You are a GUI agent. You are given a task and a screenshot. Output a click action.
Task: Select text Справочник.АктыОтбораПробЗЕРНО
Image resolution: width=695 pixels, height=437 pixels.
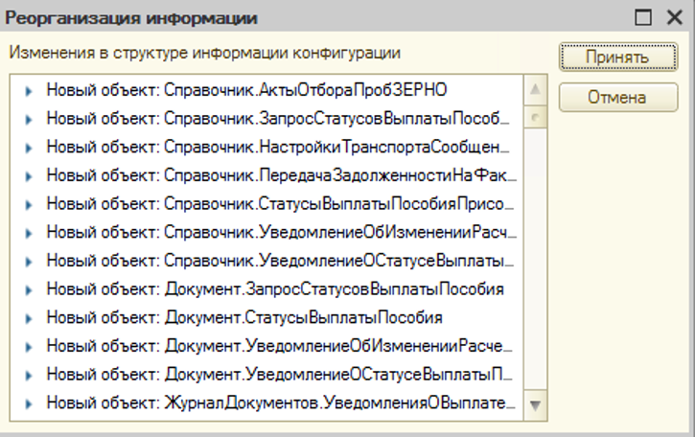click(306, 90)
